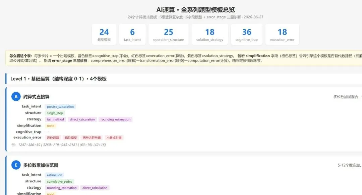Click the 5-12个数连加 description text
Image resolution: width=362 pixels, height=195 pixels.
[350, 165]
